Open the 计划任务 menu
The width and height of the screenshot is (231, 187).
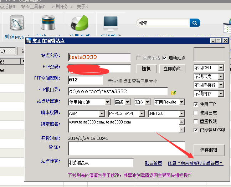(x=62, y=6)
